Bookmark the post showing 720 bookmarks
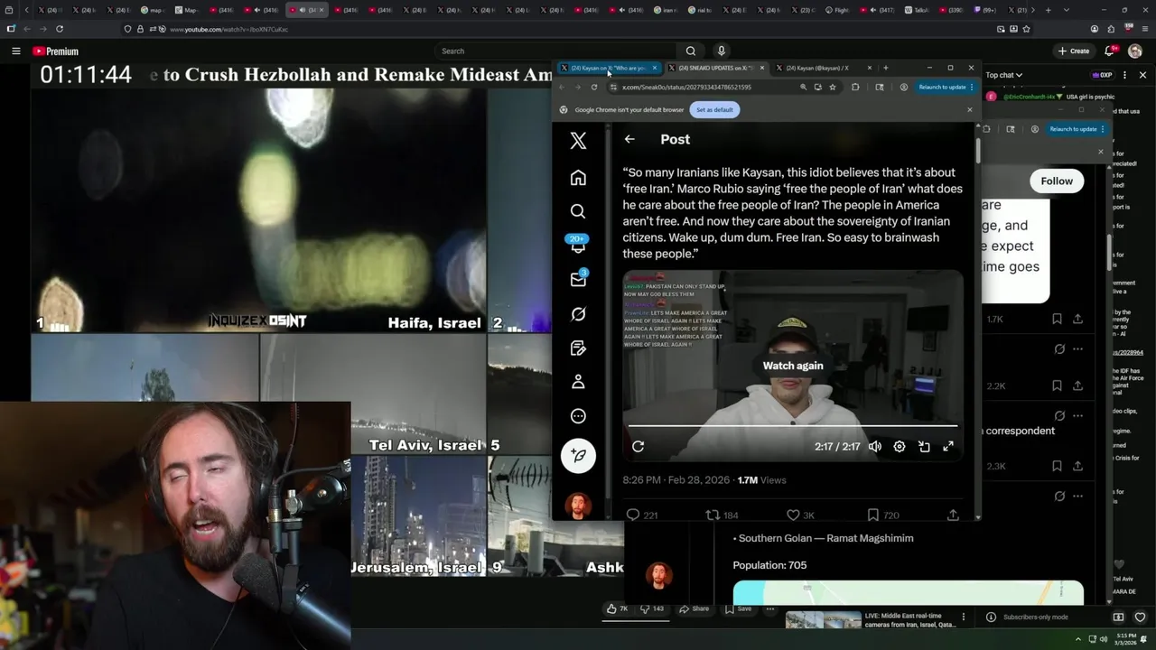This screenshot has width=1156, height=650. [881, 515]
